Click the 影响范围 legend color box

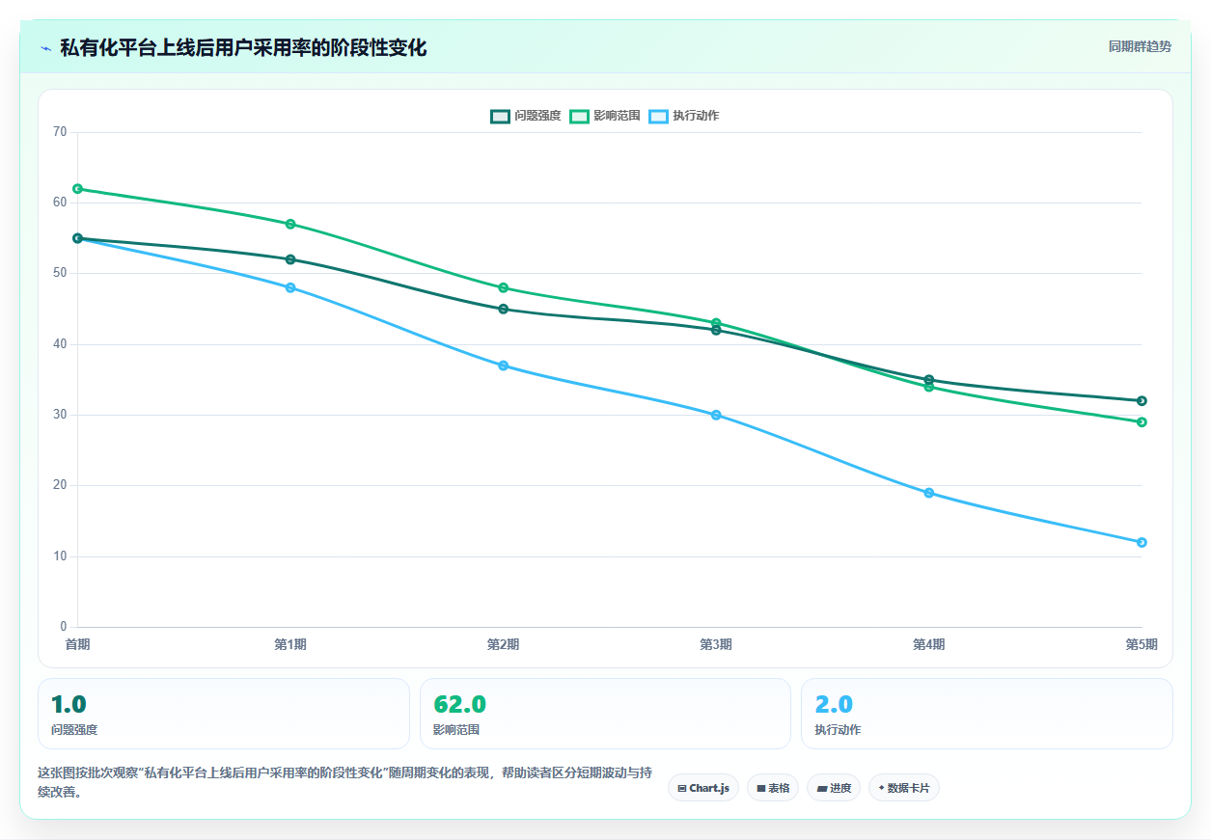coord(579,116)
